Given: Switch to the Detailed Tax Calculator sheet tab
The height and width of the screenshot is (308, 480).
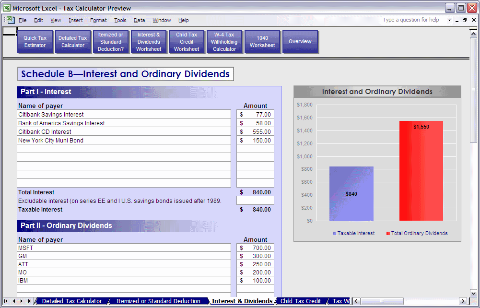Looking at the screenshot, I should (x=72, y=301).
